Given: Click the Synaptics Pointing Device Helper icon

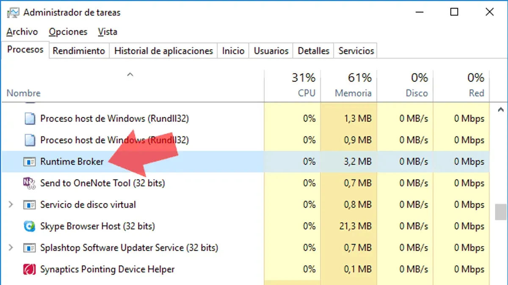Looking at the screenshot, I should 29,269.
